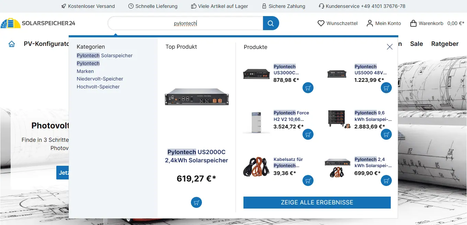Click the 2.883,69 €* price
Viewport: 467px width, 225px height.
click(x=369, y=126)
